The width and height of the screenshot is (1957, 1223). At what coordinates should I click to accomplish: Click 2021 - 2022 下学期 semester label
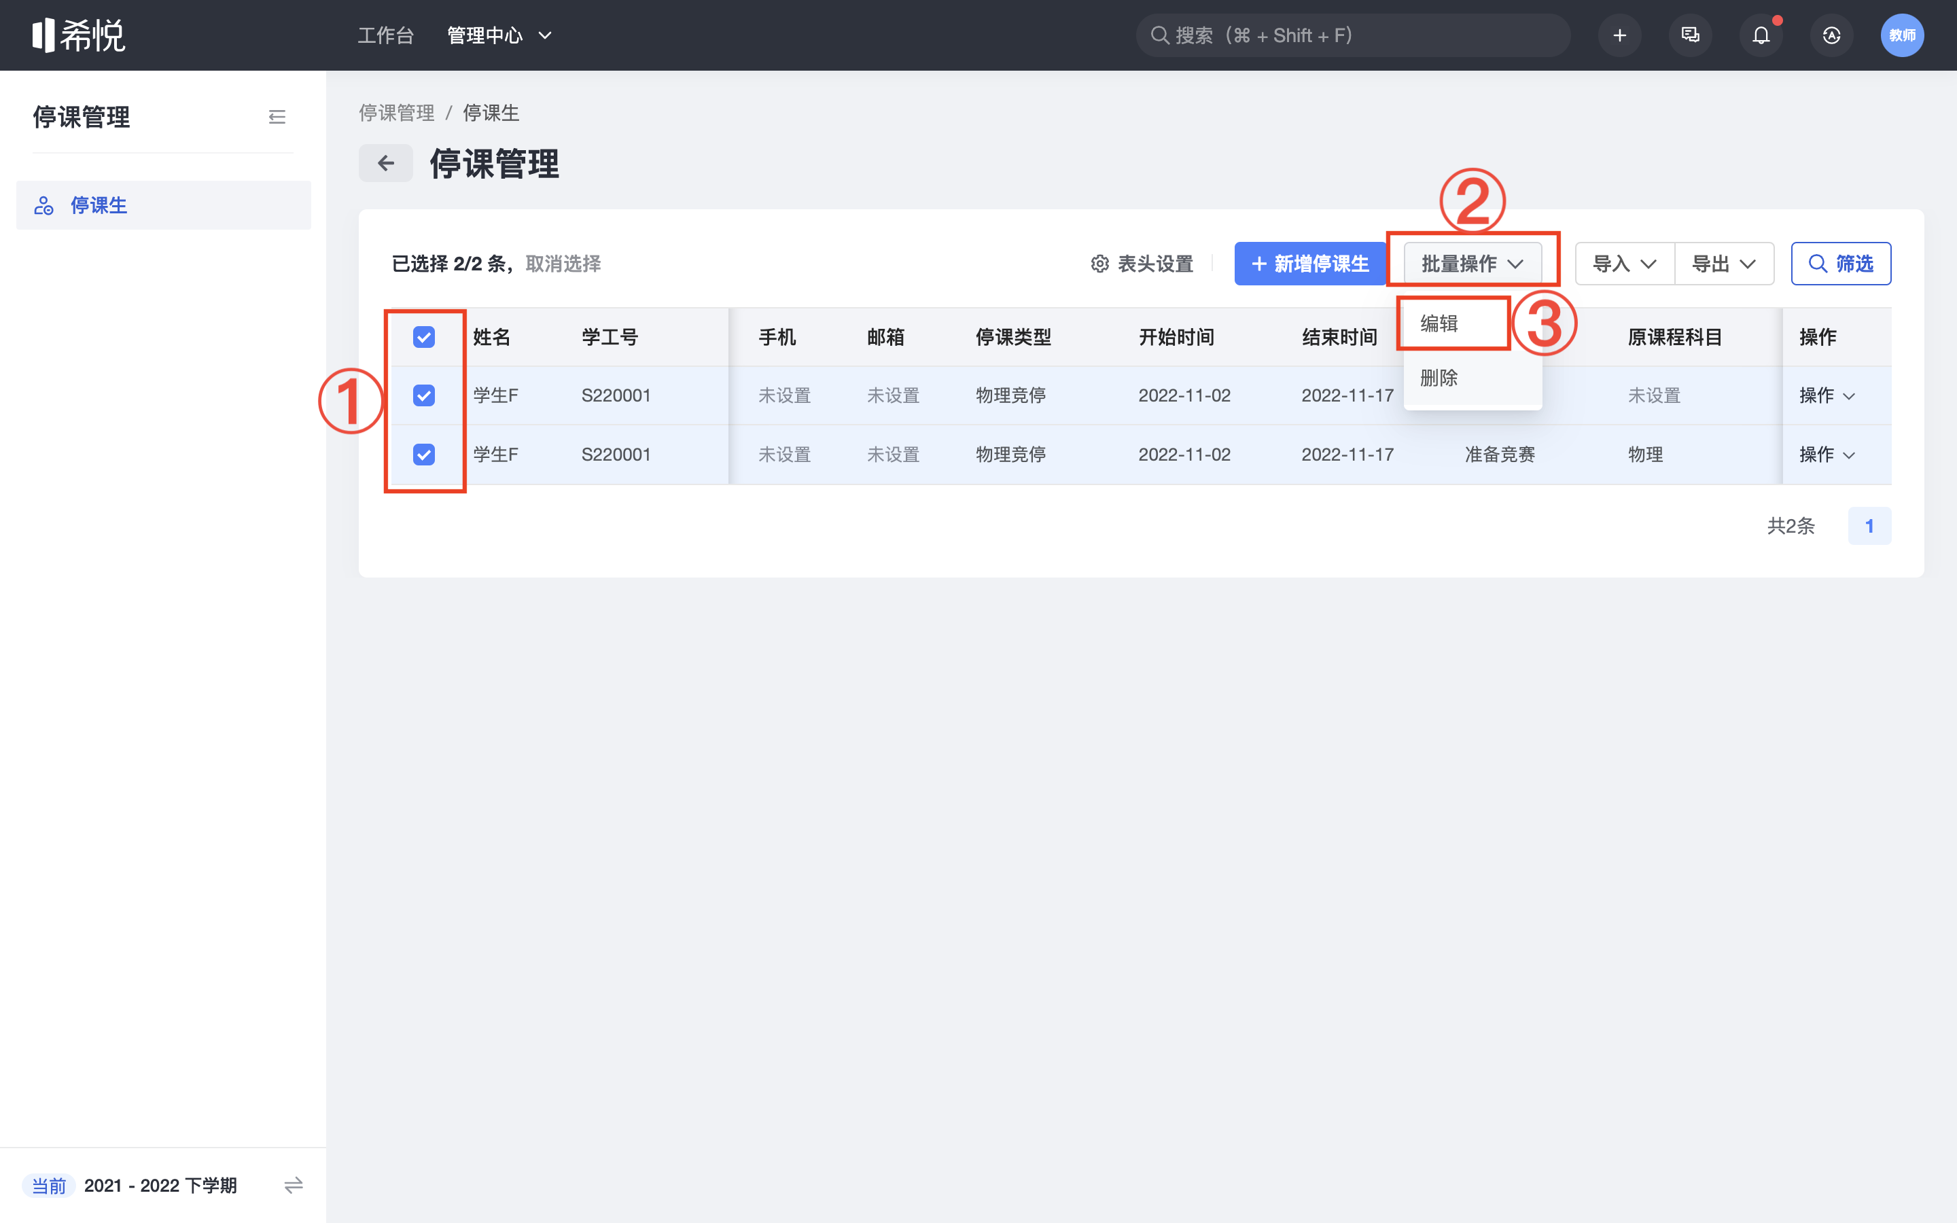click(x=160, y=1186)
